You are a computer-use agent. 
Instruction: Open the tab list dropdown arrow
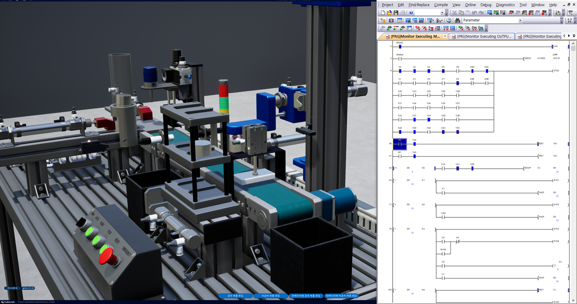[x=574, y=36]
